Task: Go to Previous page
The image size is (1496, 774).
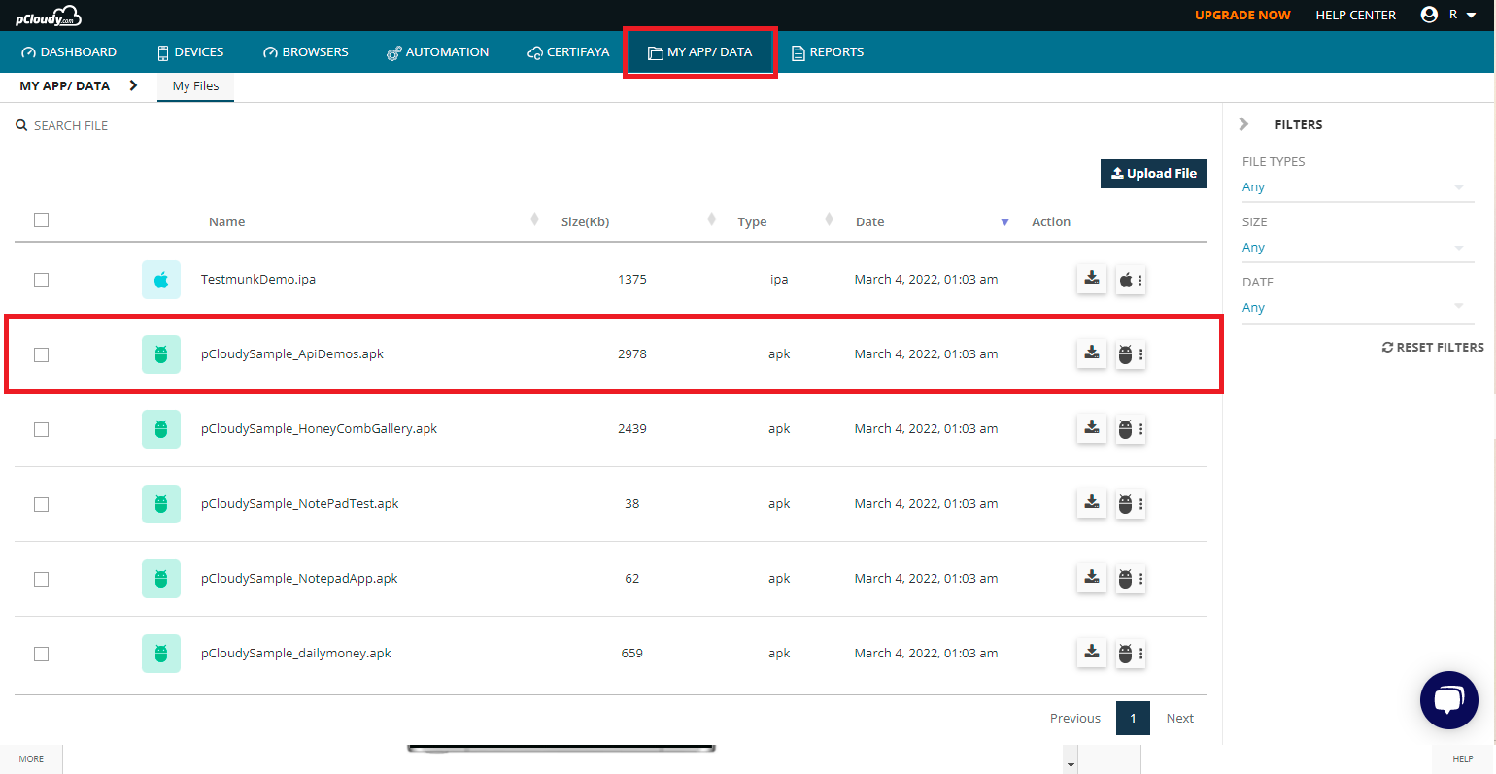Action: (x=1075, y=718)
